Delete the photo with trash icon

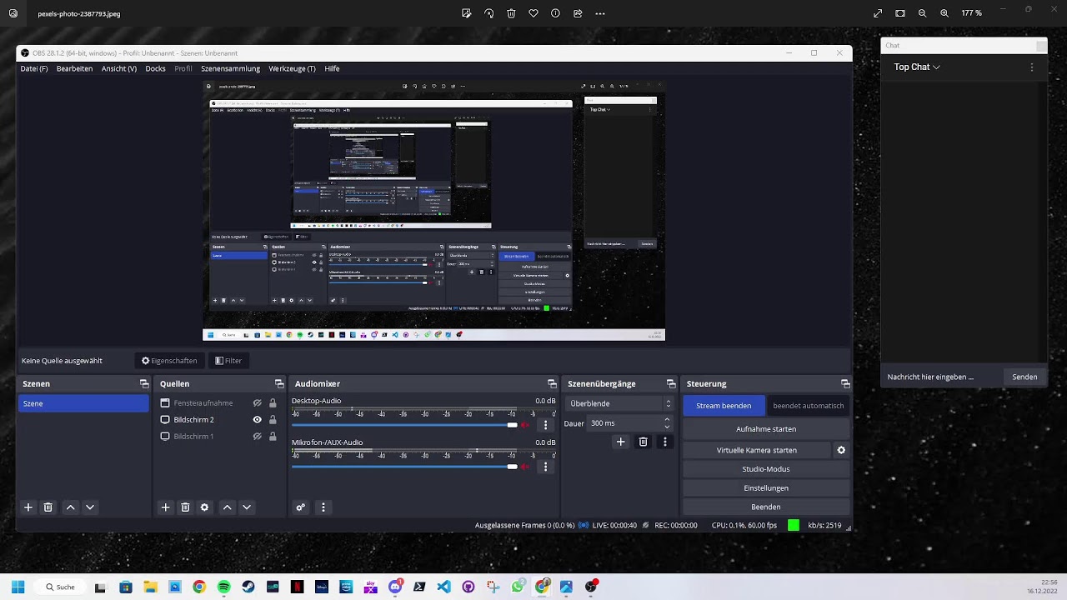[511, 13]
